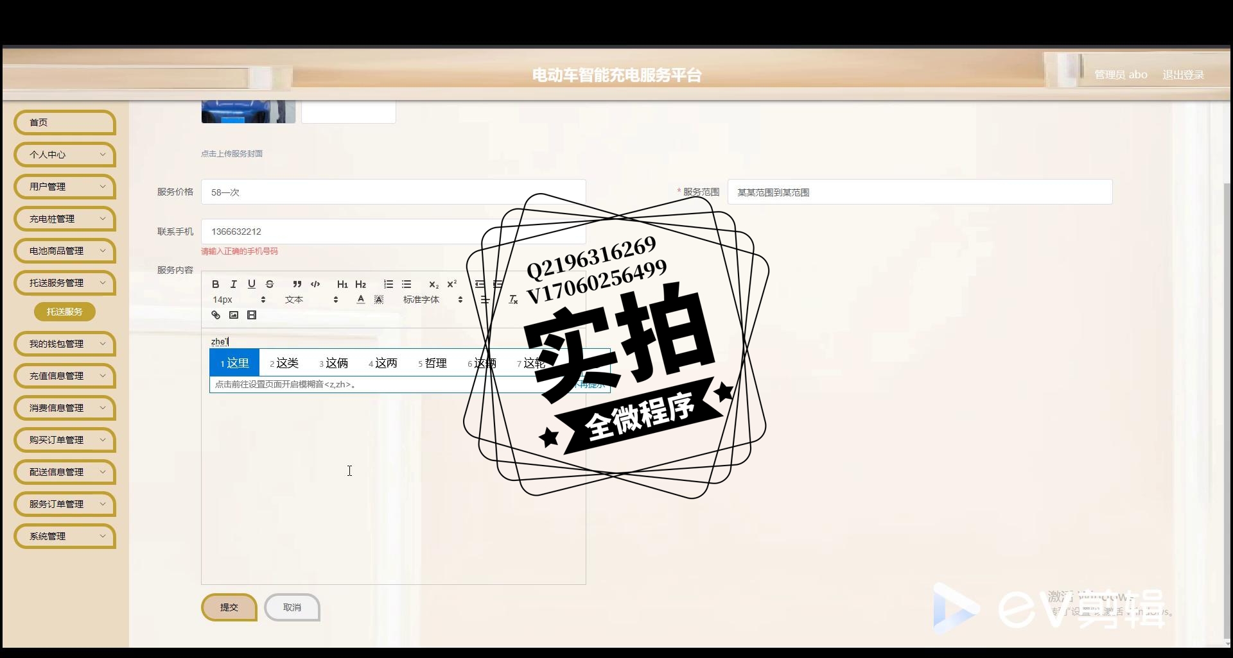Choose IME candidate 3 这俩
The height and width of the screenshot is (658, 1233).
333,363
